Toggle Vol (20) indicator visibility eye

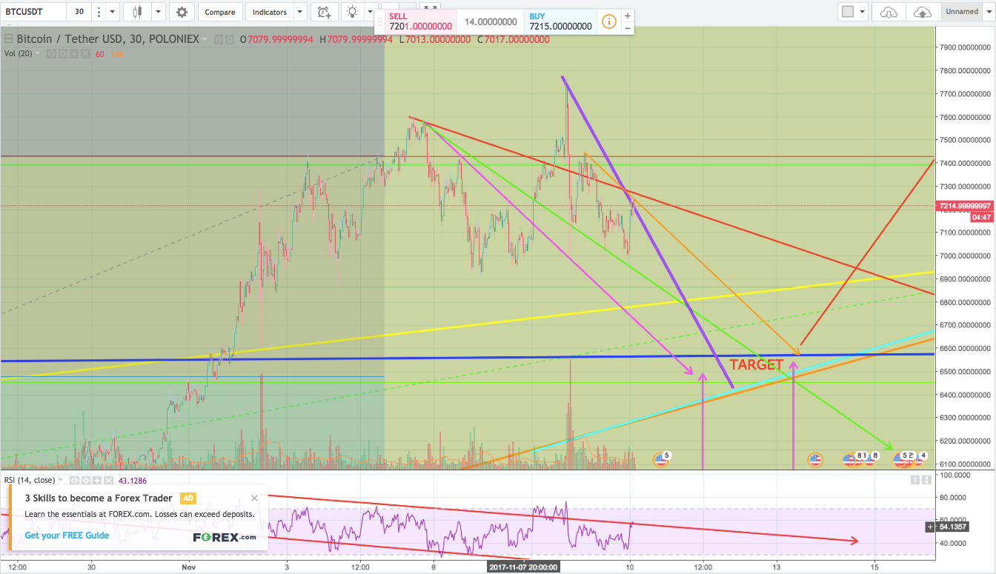tap(53, 54)
